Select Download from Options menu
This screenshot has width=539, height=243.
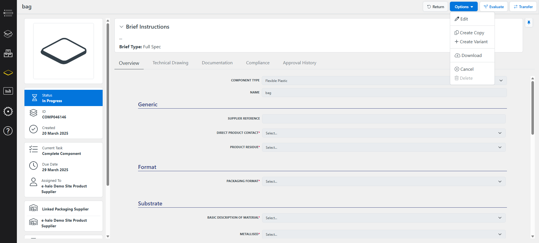(x=472, y=55)
